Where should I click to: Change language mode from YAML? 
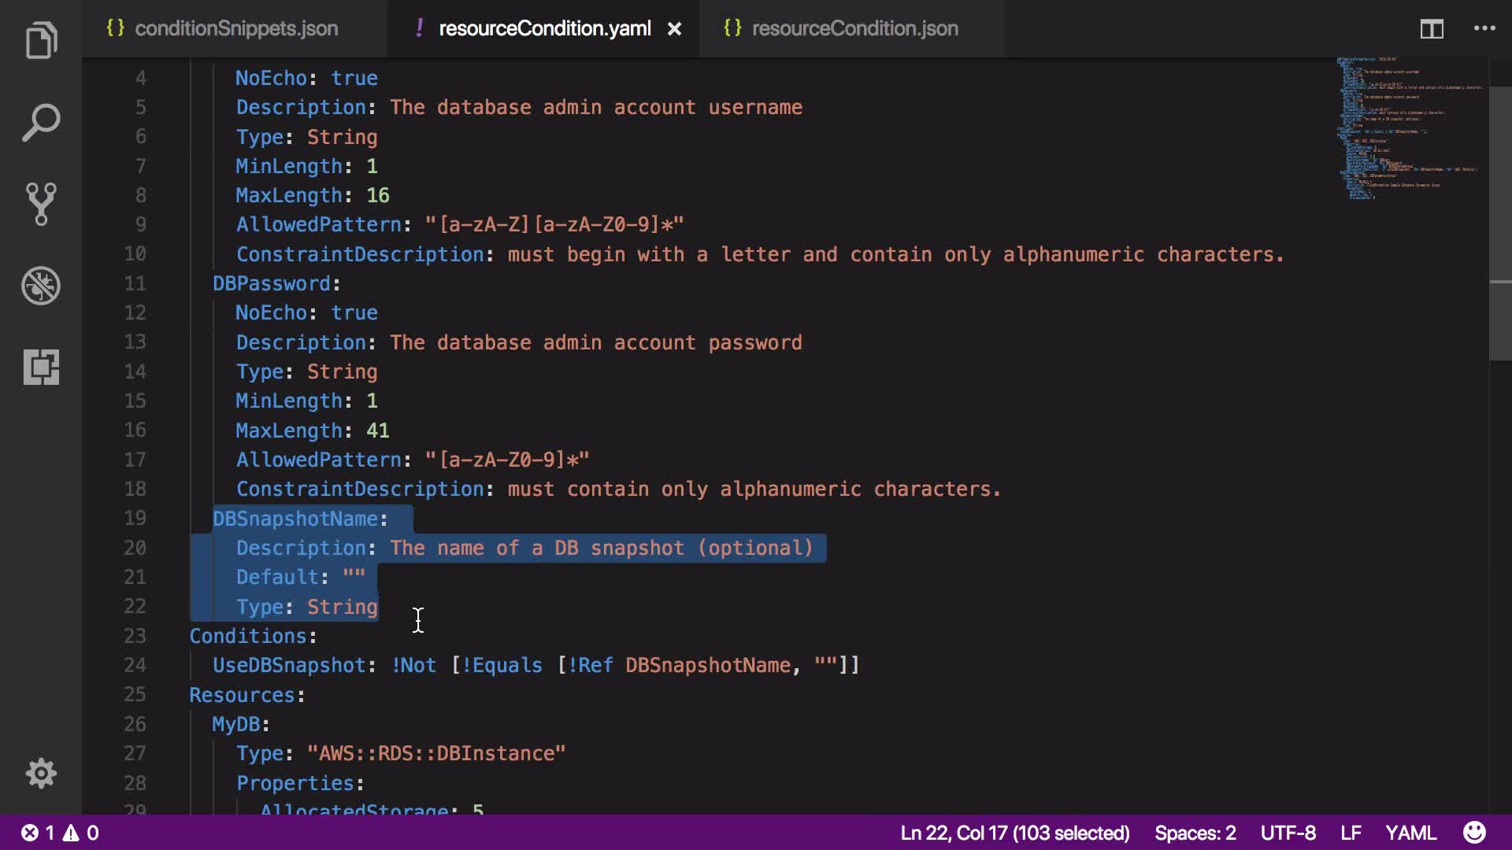[1410, 833]
